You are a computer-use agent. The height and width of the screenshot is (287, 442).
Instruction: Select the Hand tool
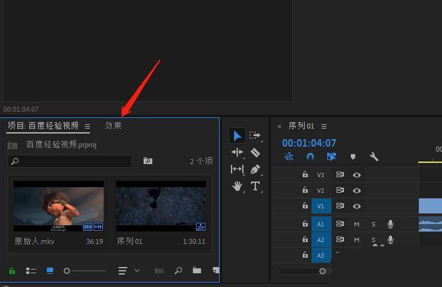coord(237,186)
